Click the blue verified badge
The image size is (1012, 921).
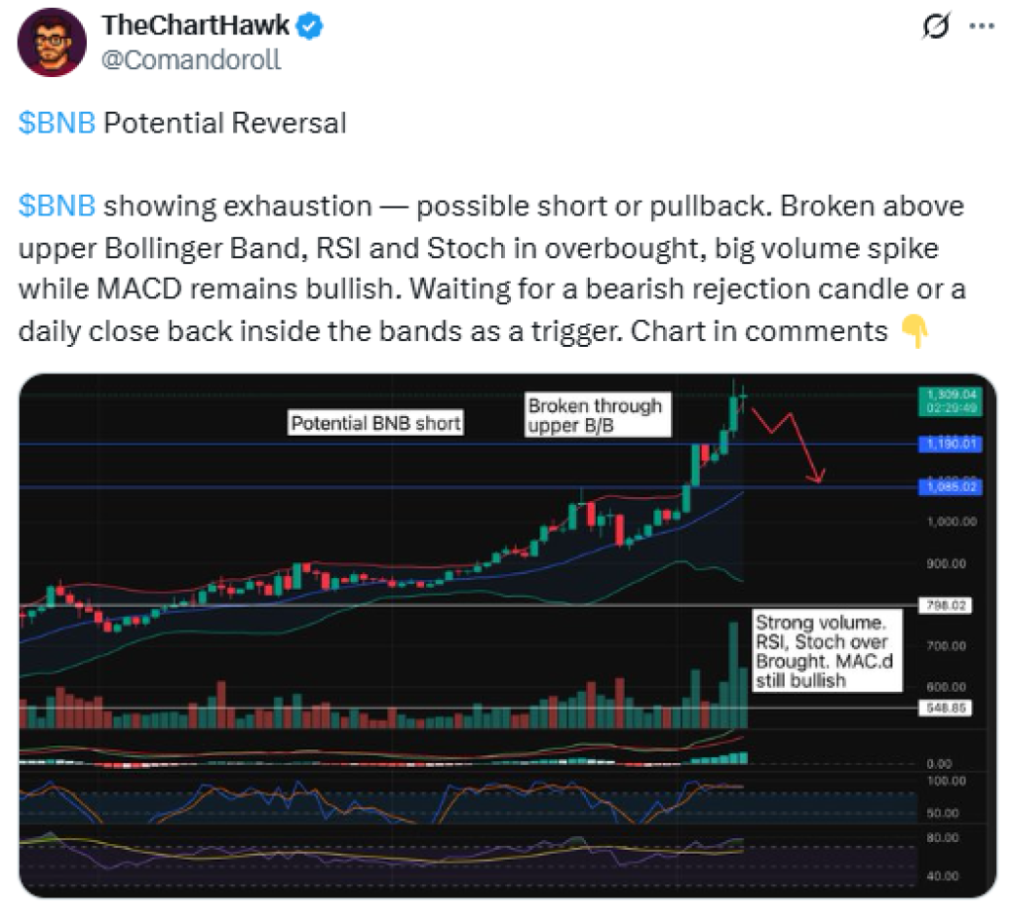click(x=309, y=27)
